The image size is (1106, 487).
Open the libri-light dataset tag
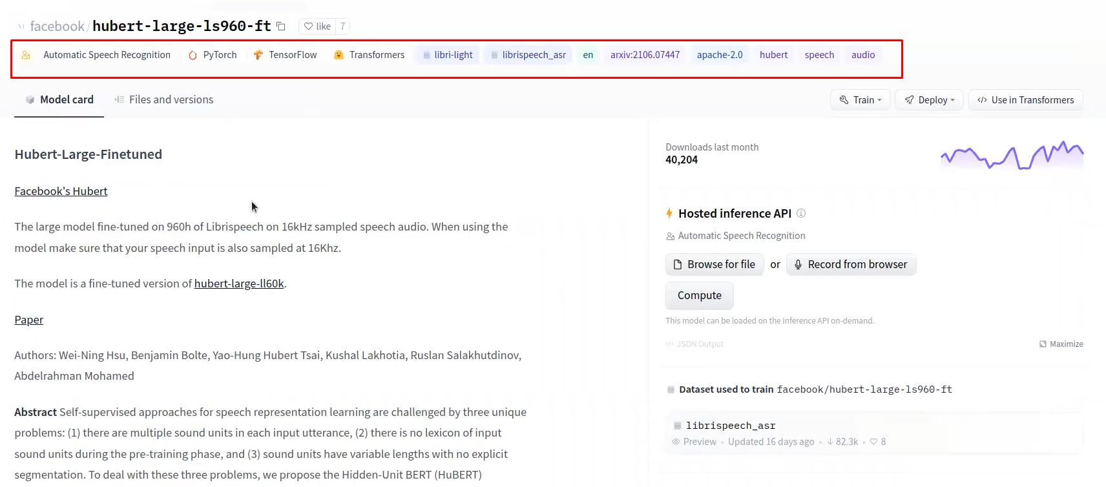(x=448, y=55)
